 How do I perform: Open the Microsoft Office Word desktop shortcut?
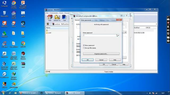coord(14,55)
